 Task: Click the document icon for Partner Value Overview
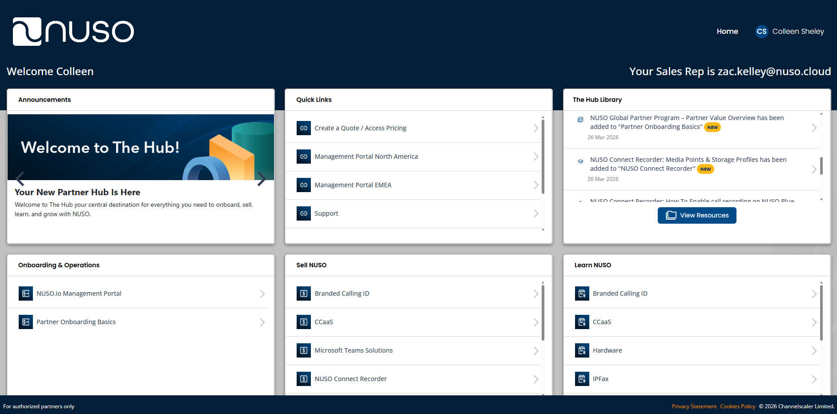click(580, 120)
